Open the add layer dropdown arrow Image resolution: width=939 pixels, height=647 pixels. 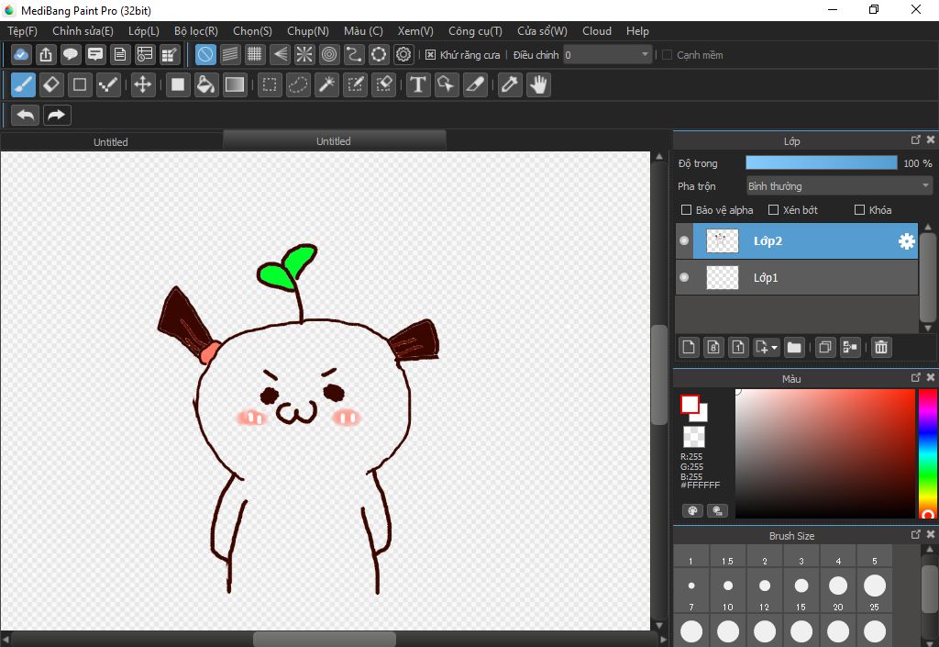(x=775, y=348)
